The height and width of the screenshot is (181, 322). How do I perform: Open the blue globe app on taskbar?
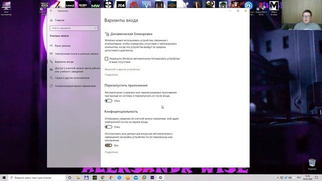(x=119, y=177)
